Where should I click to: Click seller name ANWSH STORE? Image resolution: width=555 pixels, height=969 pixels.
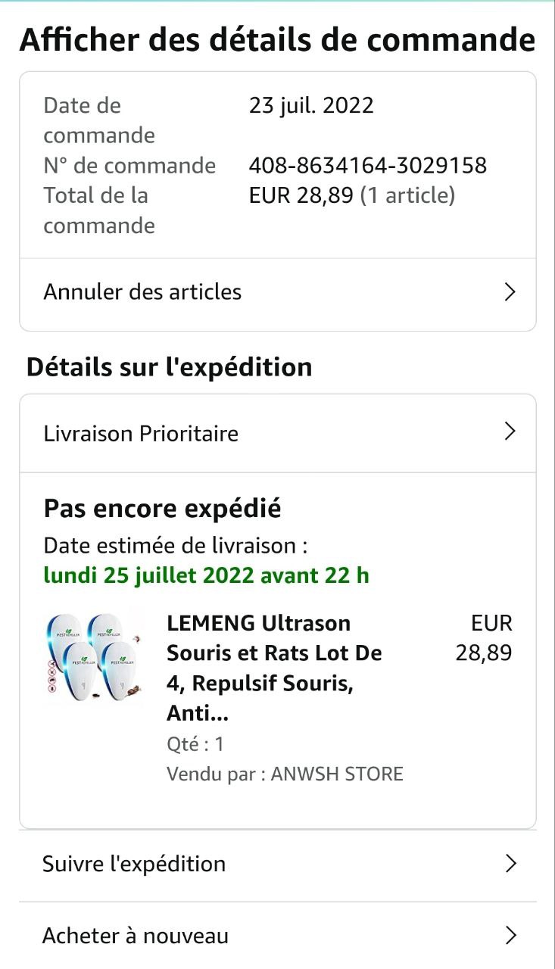(336, 774)
